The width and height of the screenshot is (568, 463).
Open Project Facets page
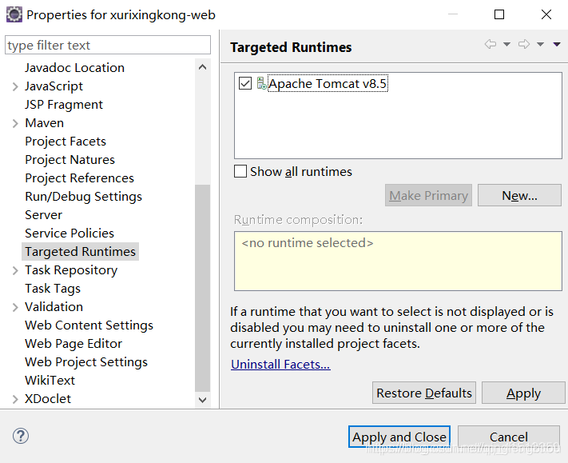point(66,142)
